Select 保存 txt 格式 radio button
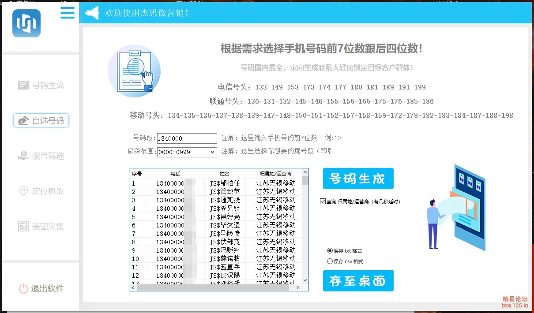Screen dimensions: 534x313 coord(329,250)
